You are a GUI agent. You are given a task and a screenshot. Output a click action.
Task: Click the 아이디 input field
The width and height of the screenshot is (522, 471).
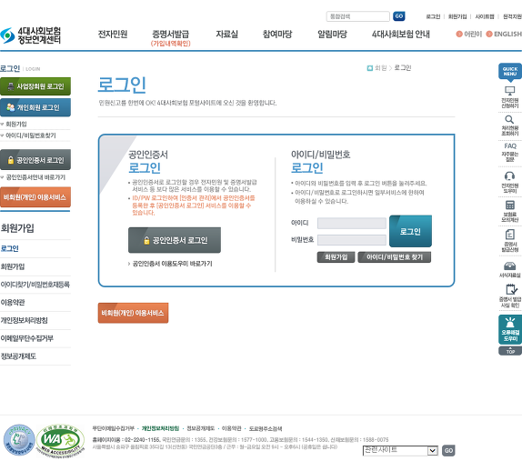click(x=352, y=223)
